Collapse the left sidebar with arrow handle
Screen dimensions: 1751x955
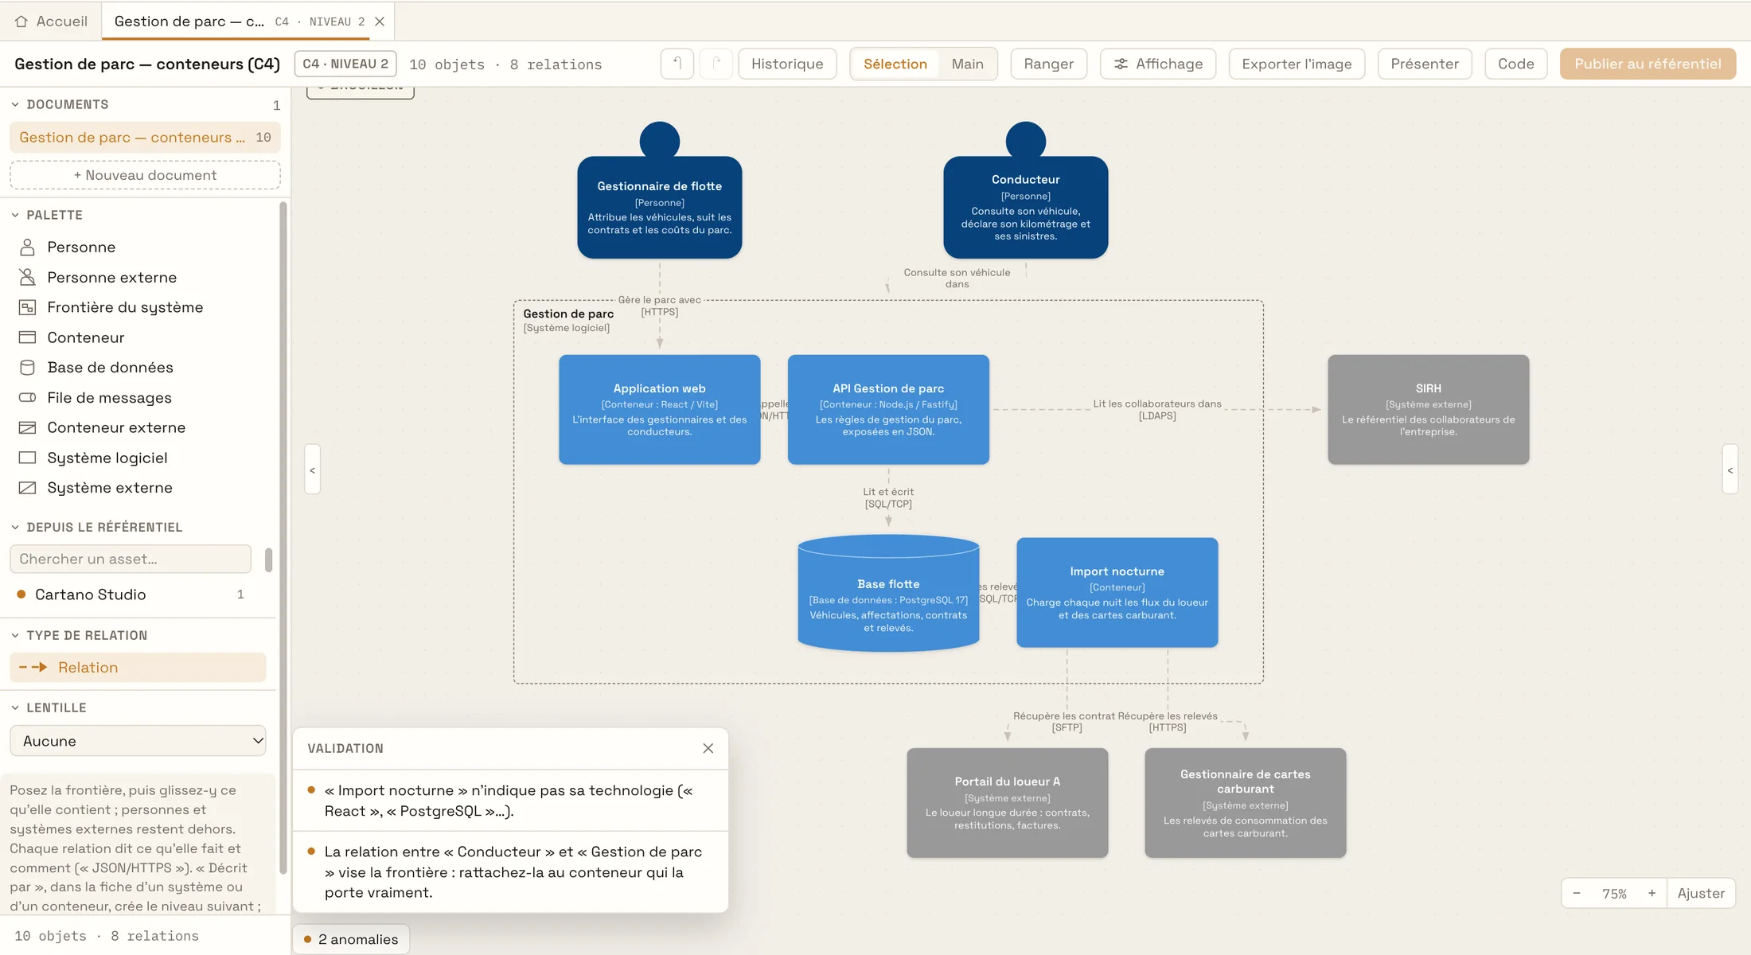coord(313,470)
